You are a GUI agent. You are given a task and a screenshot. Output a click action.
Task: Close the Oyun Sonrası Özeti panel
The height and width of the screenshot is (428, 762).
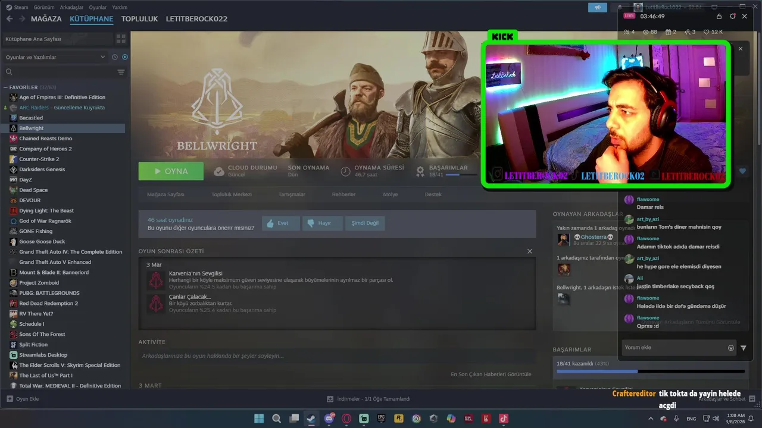[530, 251]
